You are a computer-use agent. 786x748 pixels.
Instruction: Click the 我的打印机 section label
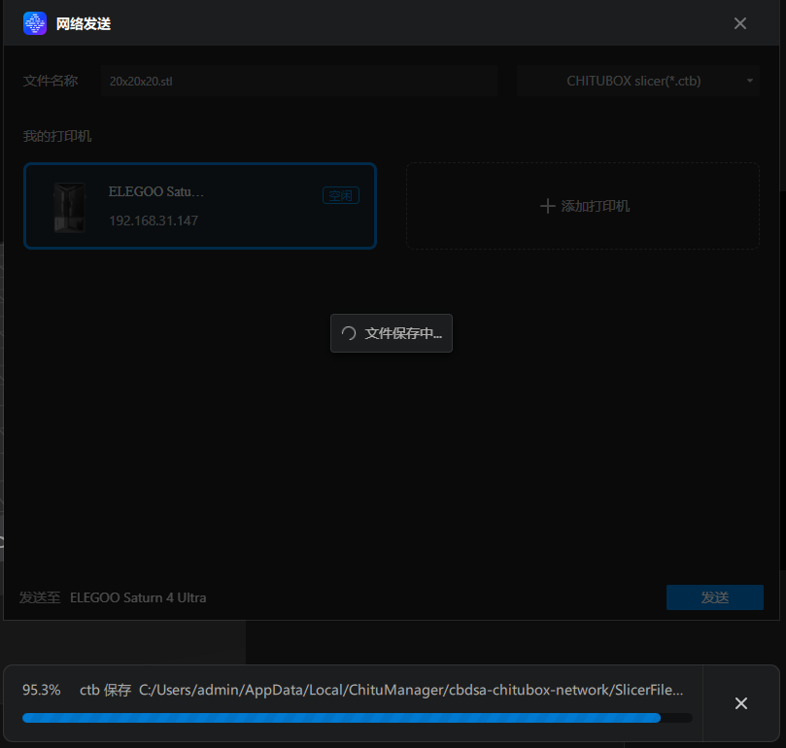coord(57,136)
